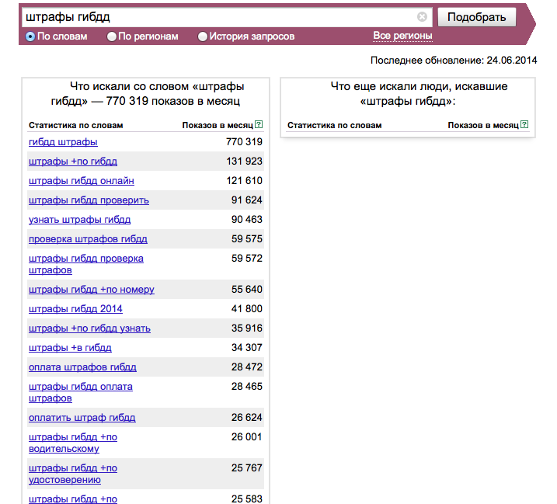The height and width of the screenshot is (504, 557).
Task: Click the 28 472 impressions value
Action: tap(246, 367)
